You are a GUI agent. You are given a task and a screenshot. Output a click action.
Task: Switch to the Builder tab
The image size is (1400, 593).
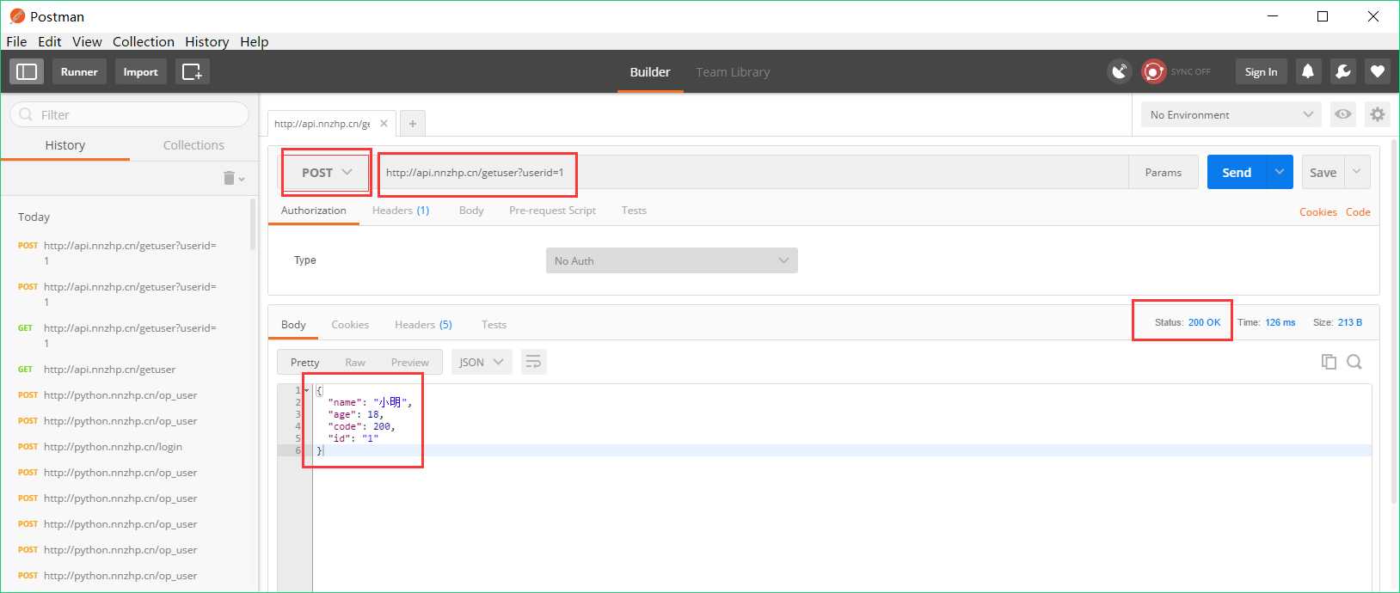pos(650,72)
